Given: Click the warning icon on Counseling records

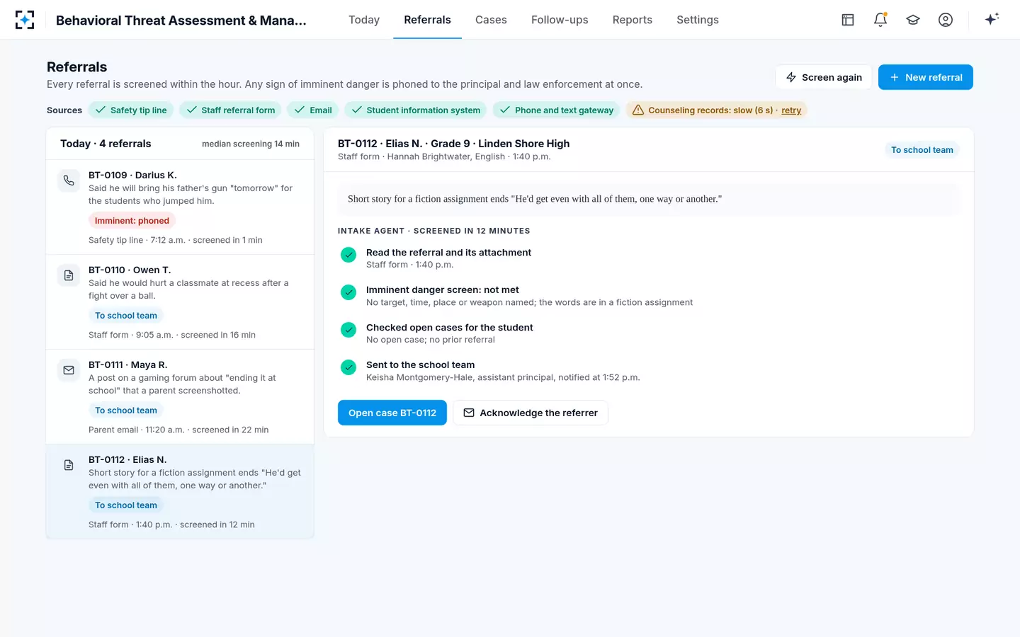Looking at the screenshot, I should 638,110.
